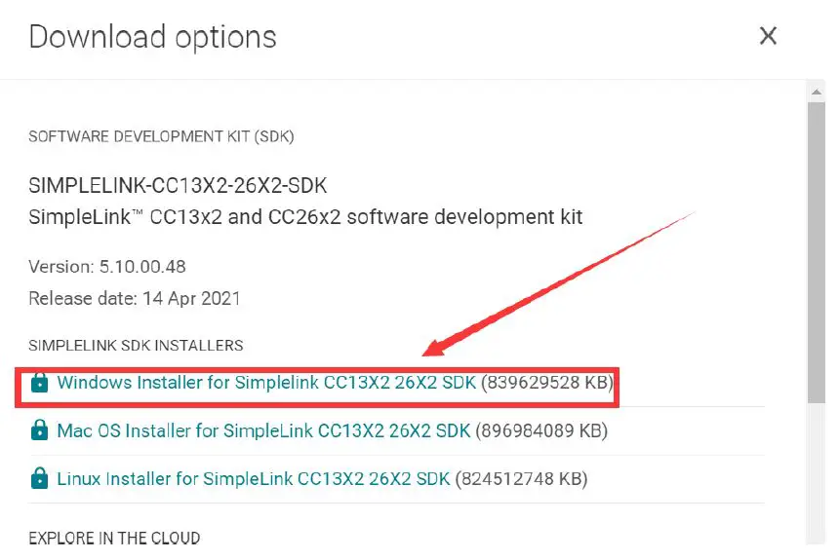Select the Linux Installer for SimpleLink SDK link

pyautogui.click(x=254, y=478)
